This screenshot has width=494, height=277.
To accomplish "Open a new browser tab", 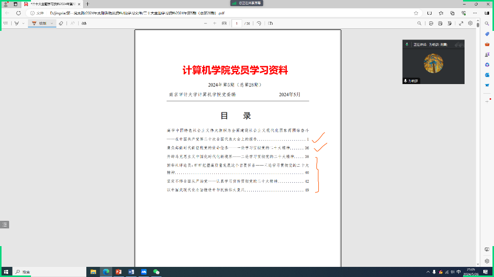I will [x=87, y=4].
